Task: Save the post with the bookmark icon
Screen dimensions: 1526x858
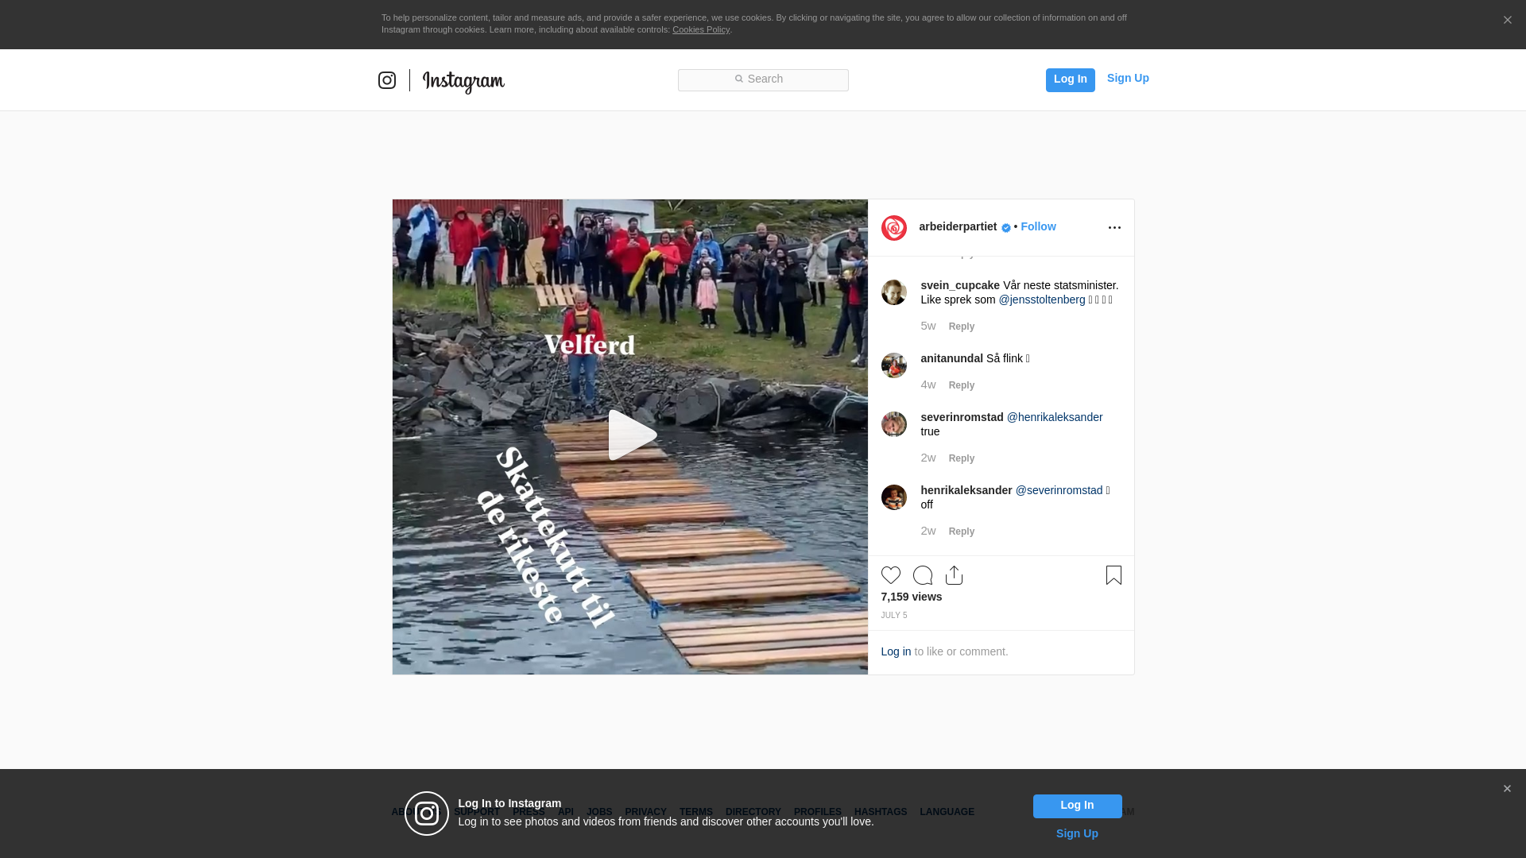Action: coord(1114,575)
